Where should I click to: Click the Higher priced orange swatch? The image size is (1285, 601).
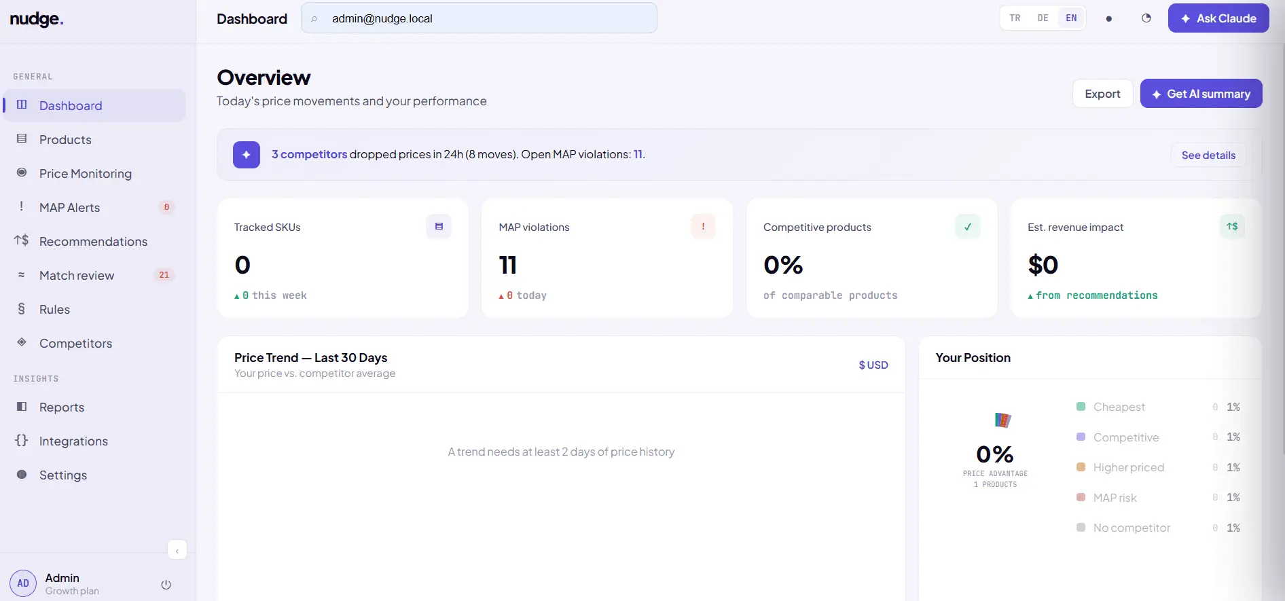[1081, 467]
